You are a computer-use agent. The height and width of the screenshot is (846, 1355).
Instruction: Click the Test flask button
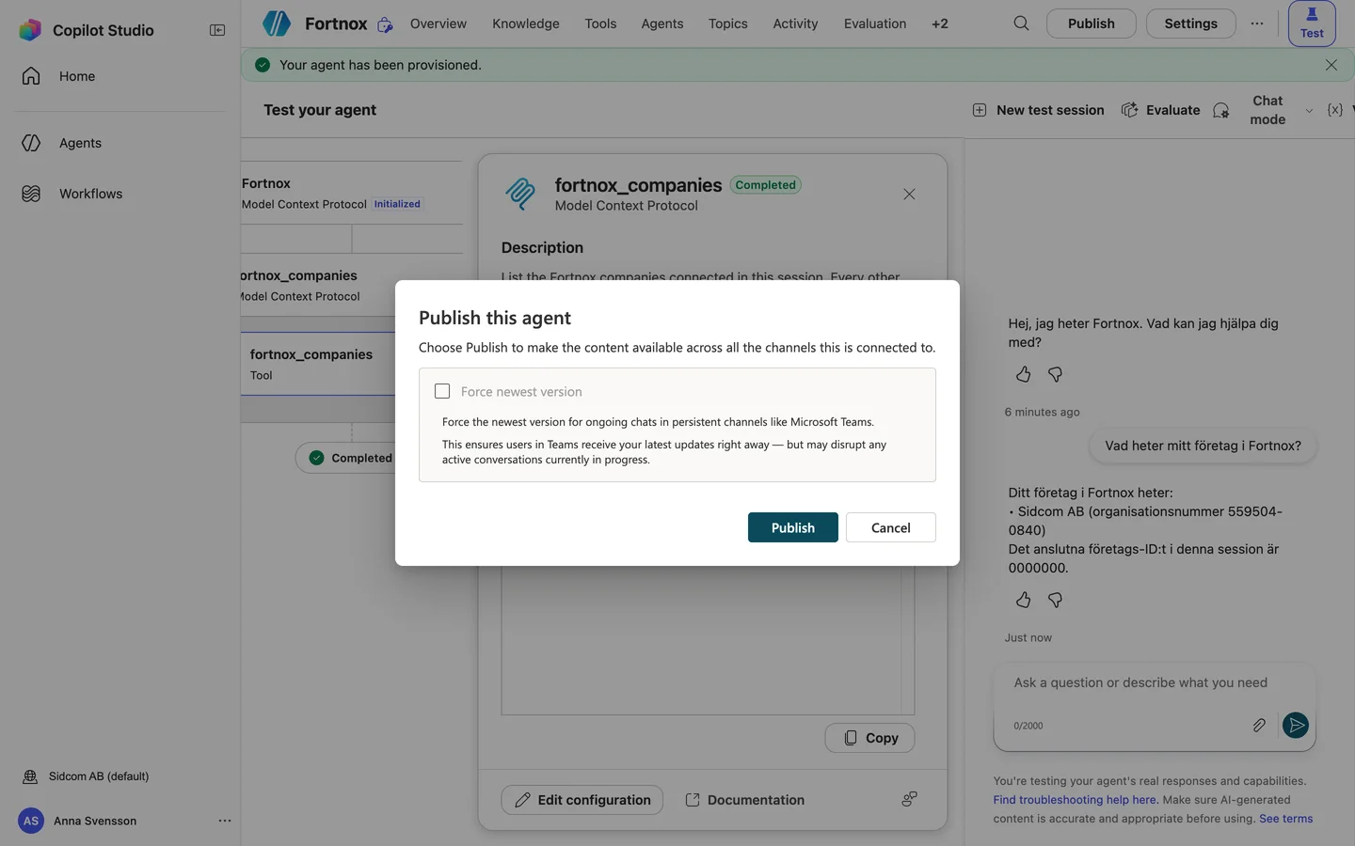point(1312,23)
